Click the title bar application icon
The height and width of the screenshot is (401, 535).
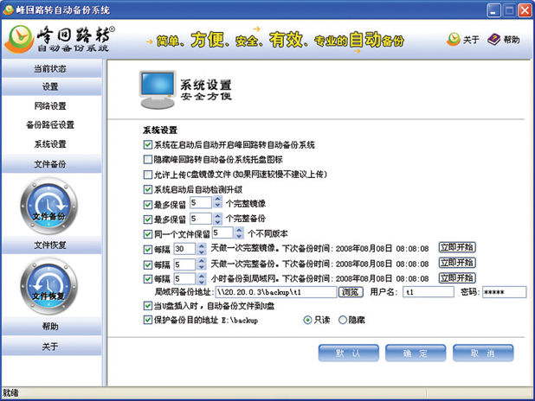8,10
